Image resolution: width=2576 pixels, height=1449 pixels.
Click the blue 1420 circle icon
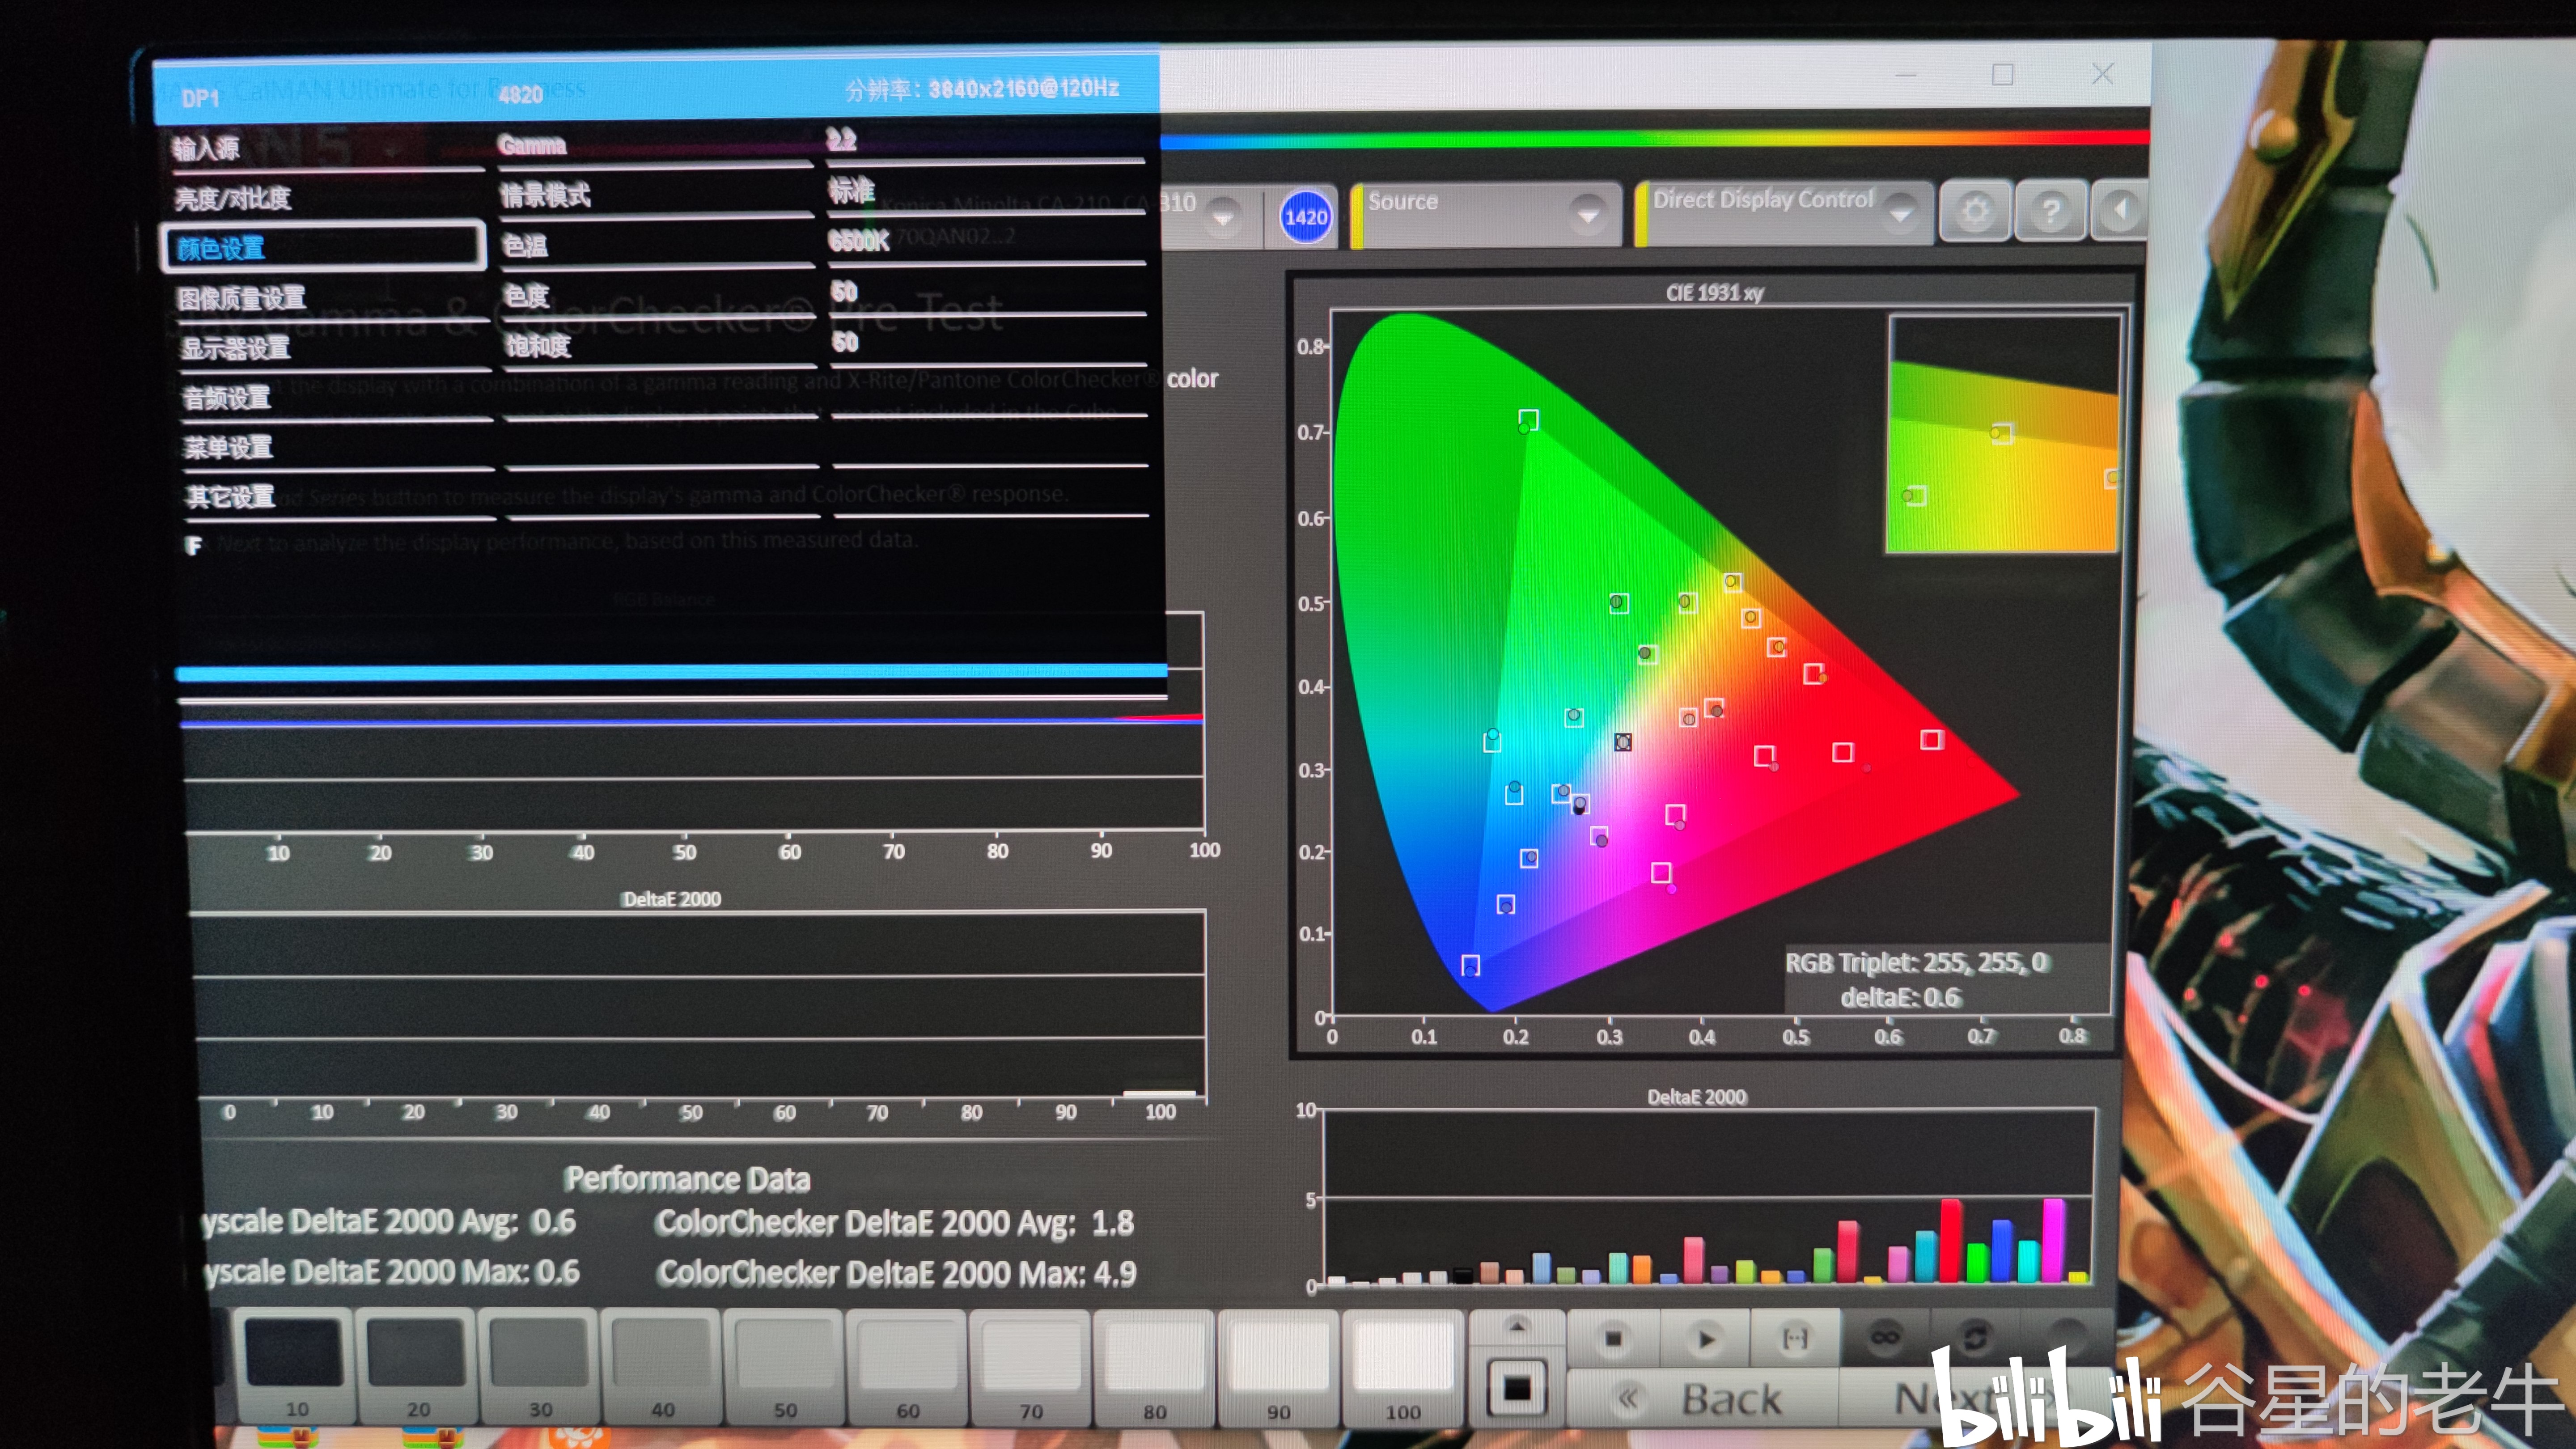point(1306,217)
